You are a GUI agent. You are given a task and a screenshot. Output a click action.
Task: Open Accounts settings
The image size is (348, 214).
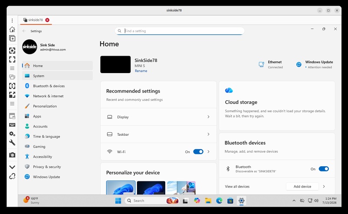click(x=57, y=126)
